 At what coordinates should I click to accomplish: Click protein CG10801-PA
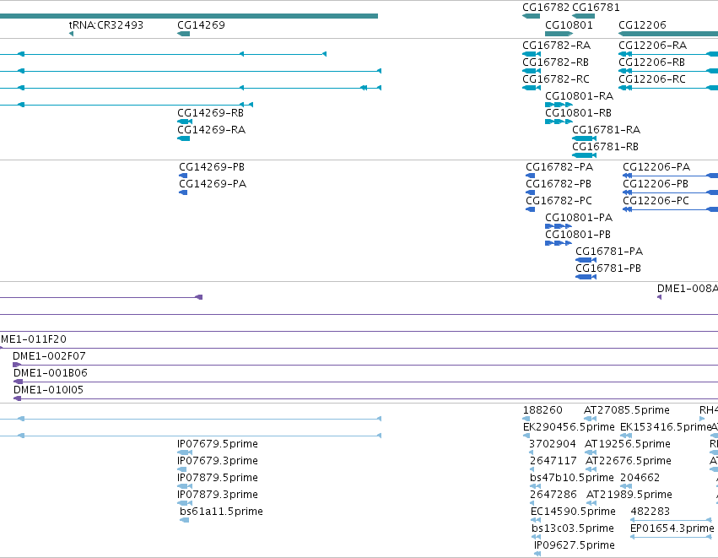pos(578,218)
